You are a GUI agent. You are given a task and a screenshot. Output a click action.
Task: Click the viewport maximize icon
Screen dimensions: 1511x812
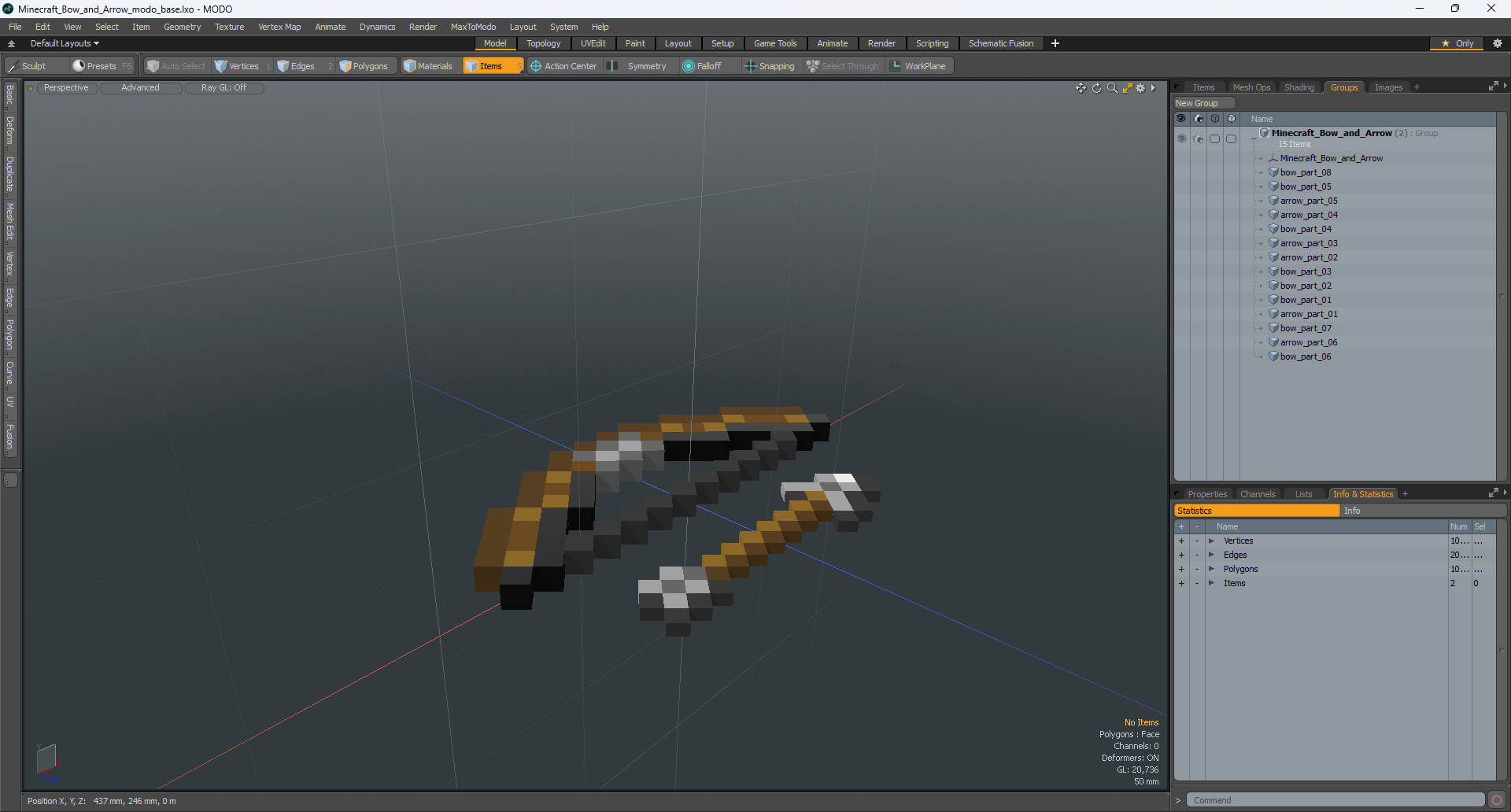pyautogui.click(x=1127, y=88)
